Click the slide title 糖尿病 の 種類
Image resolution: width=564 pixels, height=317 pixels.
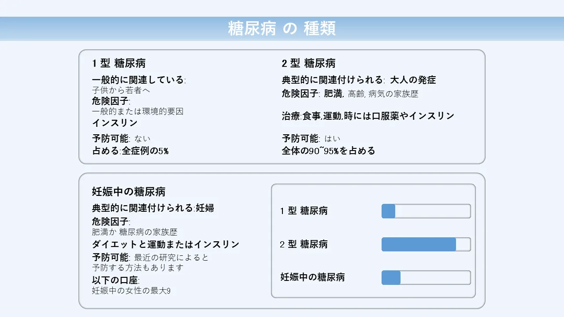pos(282,29)
